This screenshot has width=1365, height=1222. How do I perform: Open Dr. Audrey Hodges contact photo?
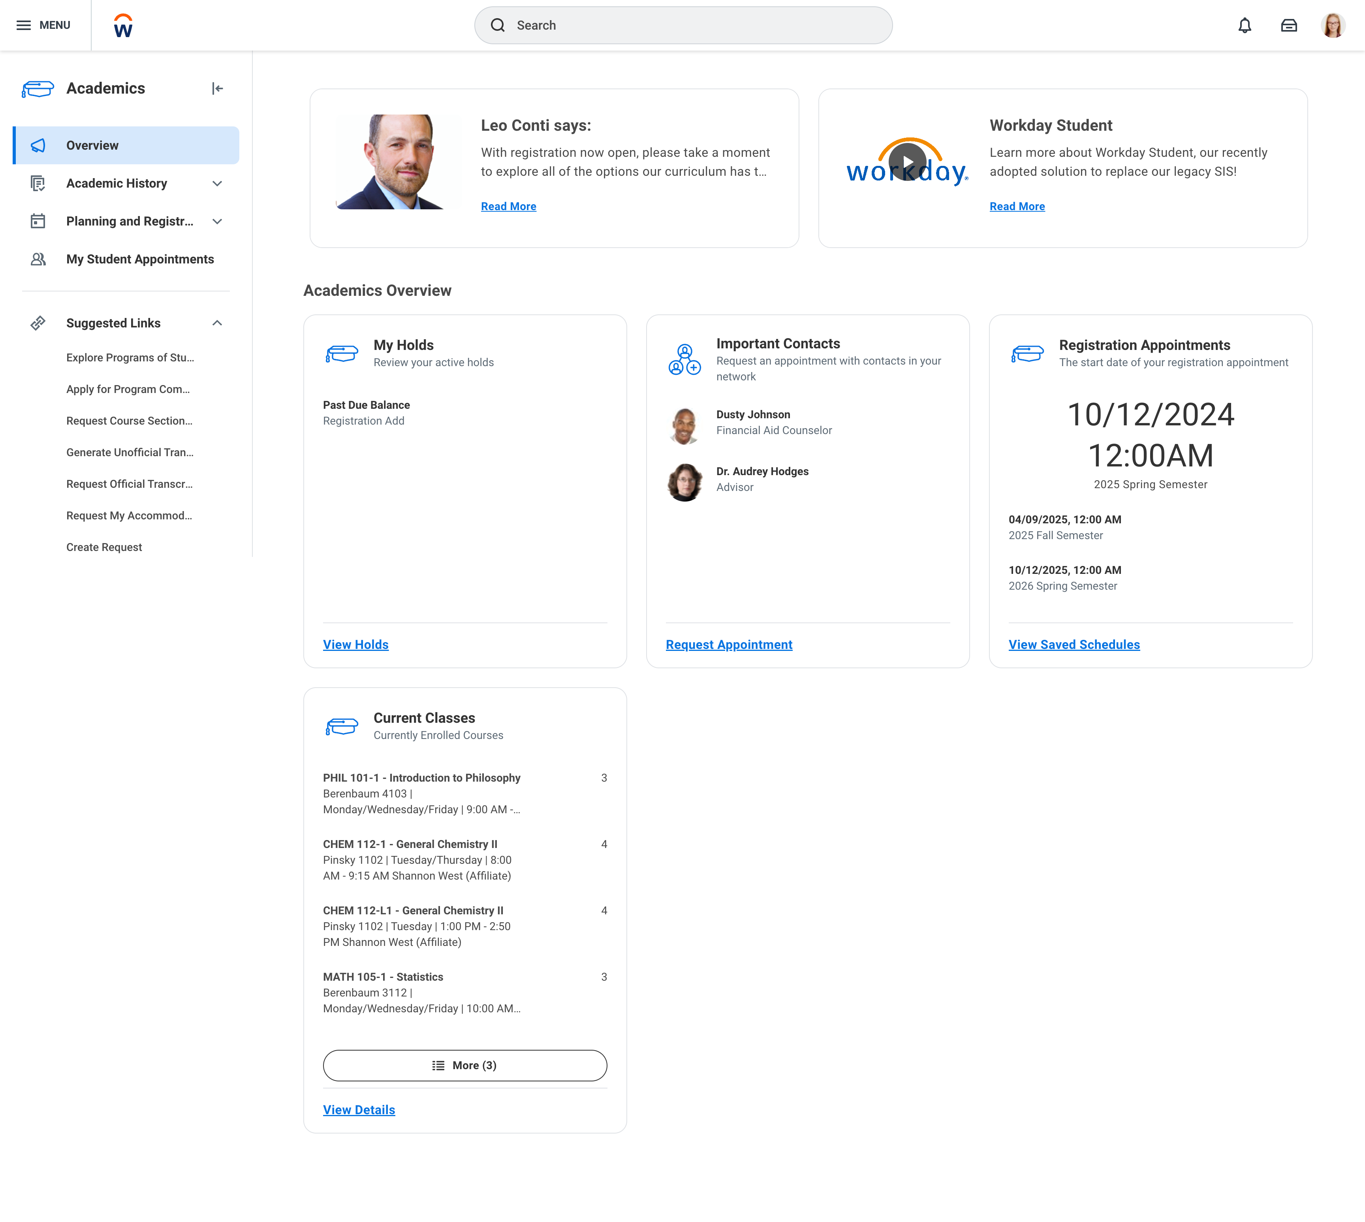click(x=684, y=481)
